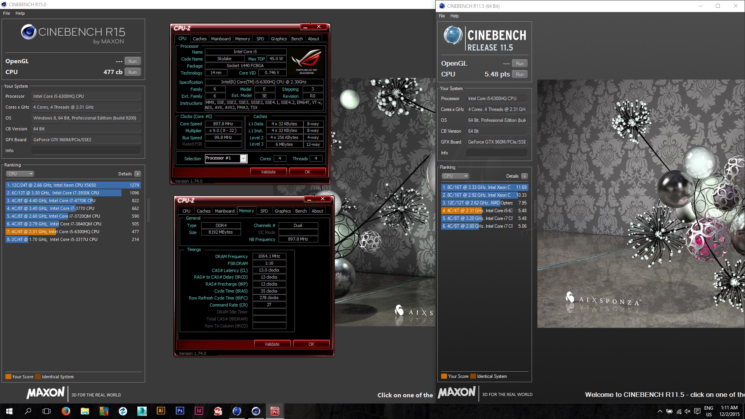745x419 pixels.
Task: Click OK in lower CPU-Z Memory window
Action: 311,344
